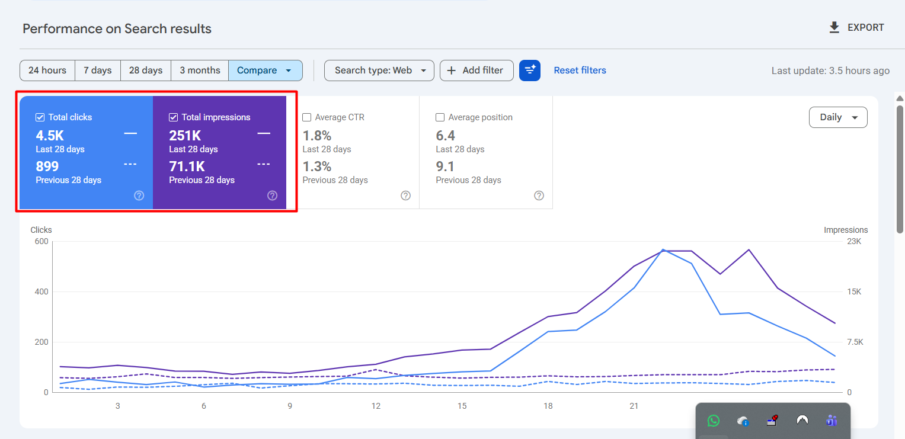Viewport: 905px width, 439px height.
Task: Click the 23K impressions axis tick
Action: 855,241
